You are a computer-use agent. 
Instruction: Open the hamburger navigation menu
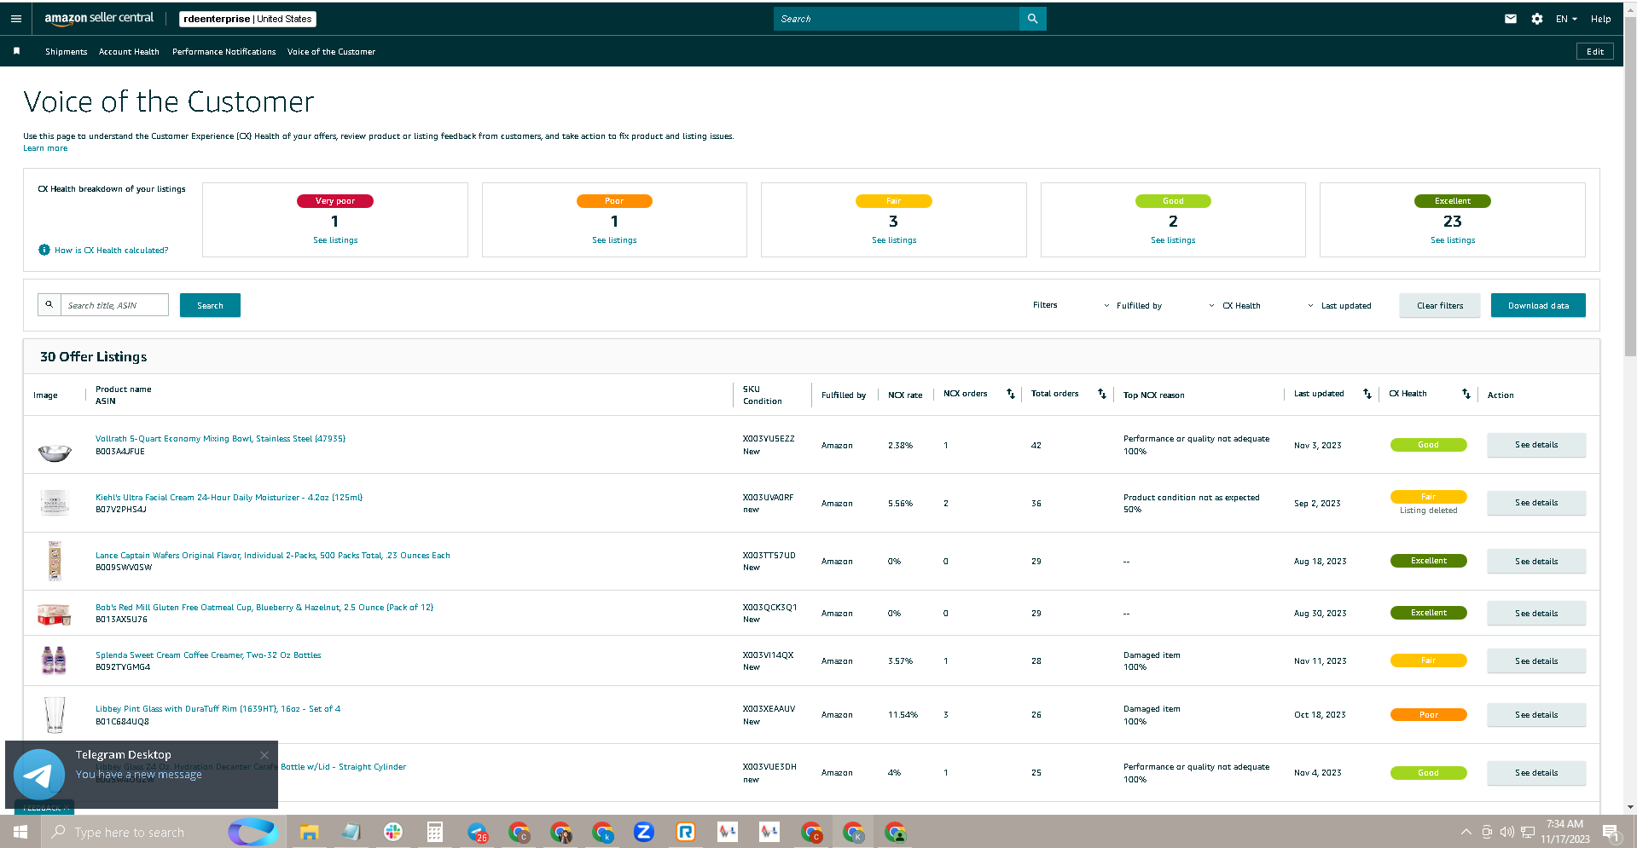pyautogui.click(x=15, y=18)
